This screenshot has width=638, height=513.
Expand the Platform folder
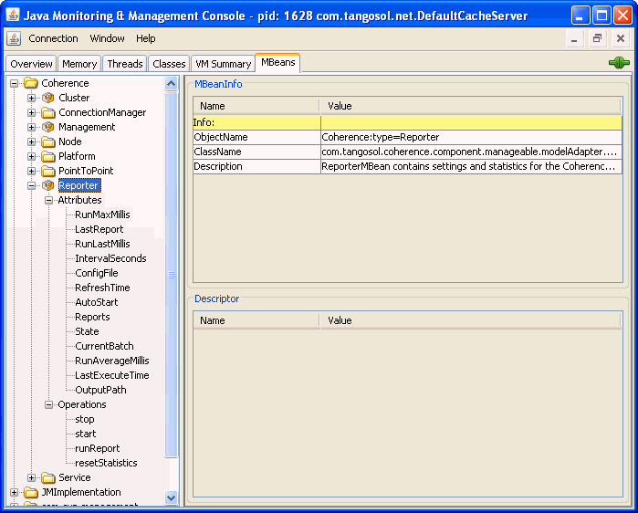coord(31,157)
